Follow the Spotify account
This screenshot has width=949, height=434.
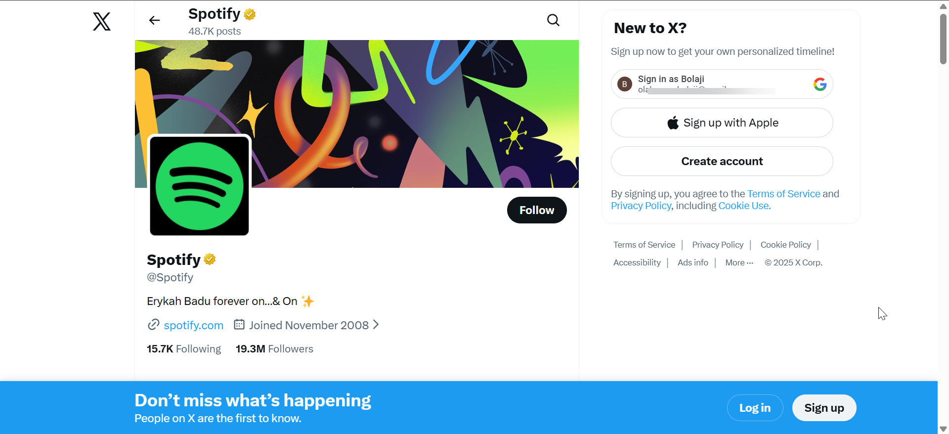point(536,210)
